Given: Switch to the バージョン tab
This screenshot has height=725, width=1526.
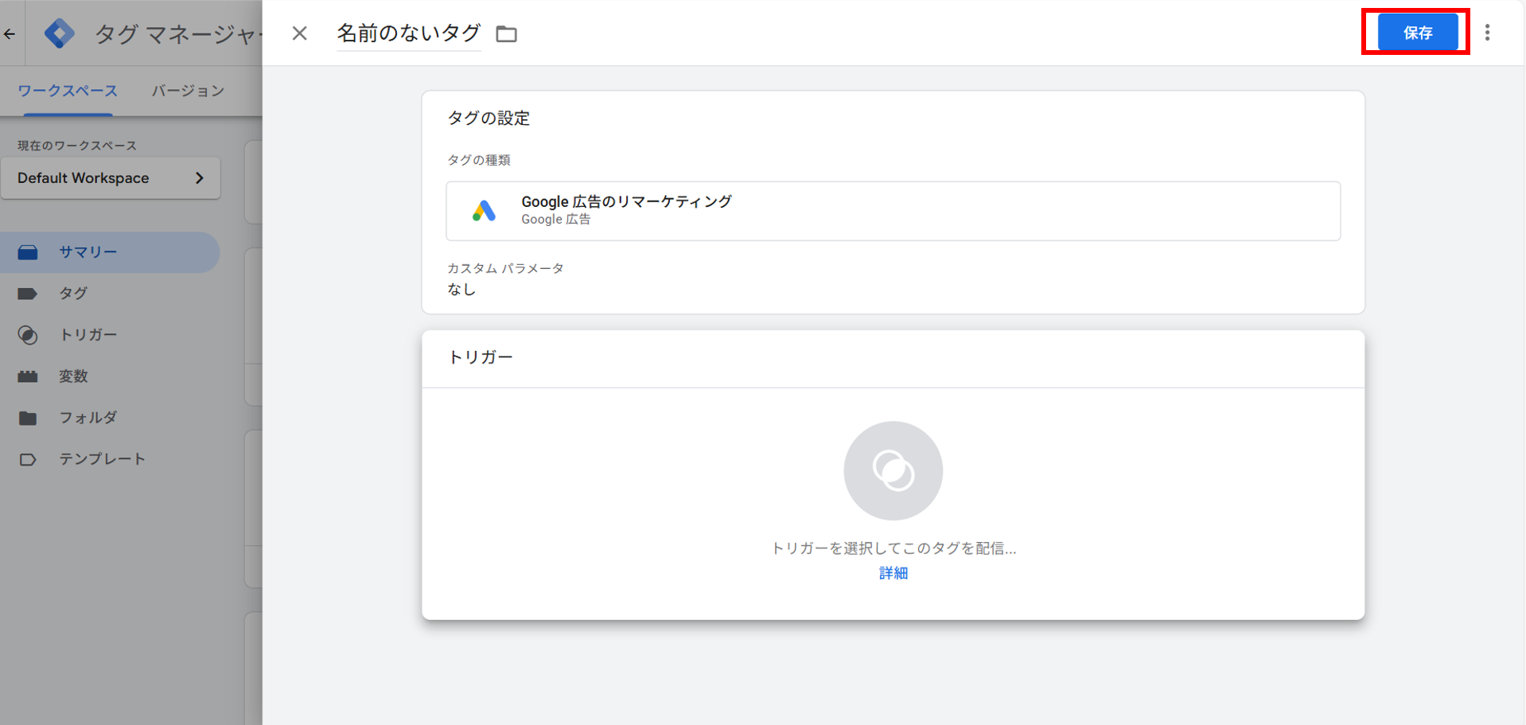Looking at the screenshot, I should [x=188, y=91].
